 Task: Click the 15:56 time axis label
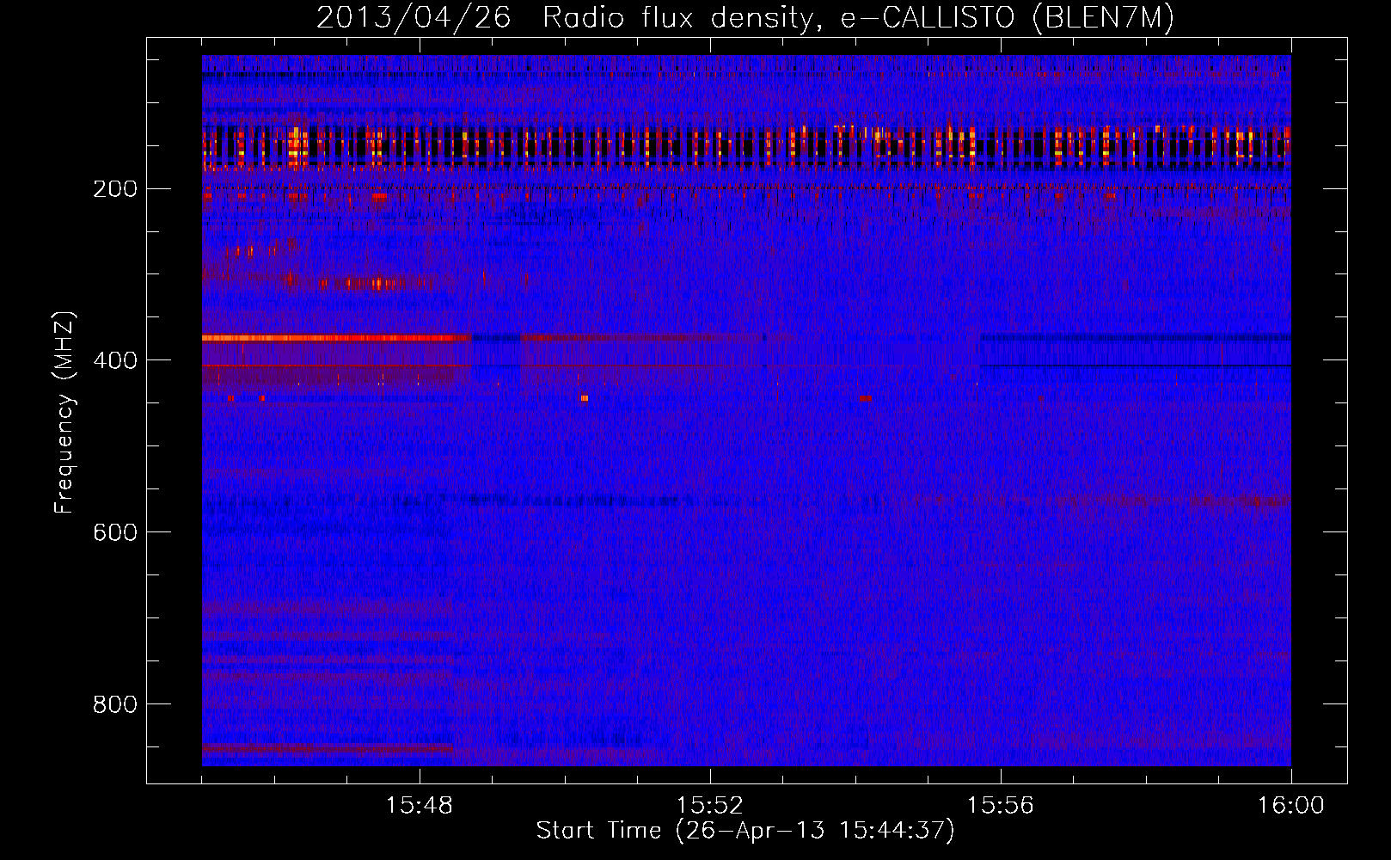tap(1001, 805)
